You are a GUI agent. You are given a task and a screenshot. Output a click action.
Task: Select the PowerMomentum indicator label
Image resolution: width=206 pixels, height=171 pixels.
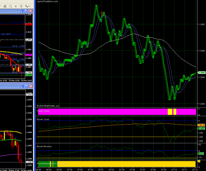click(x=52, y=163)
